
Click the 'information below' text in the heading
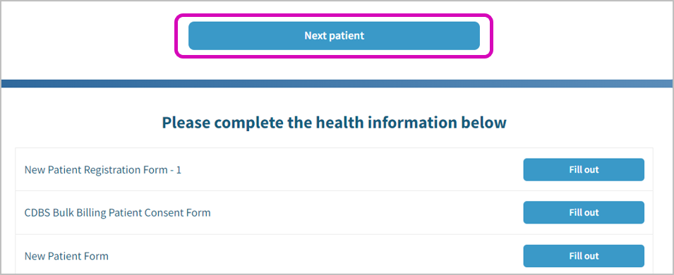(x=439, y=123)
